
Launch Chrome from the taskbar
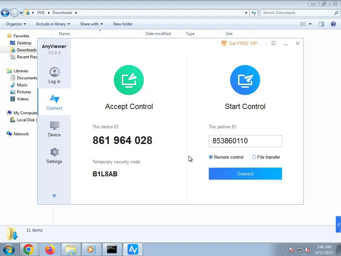pyautogui.click(x=29, y=249)
